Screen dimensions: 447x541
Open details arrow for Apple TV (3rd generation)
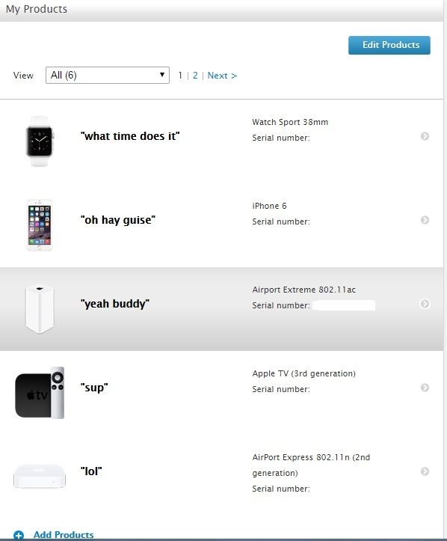coord(425,388)
